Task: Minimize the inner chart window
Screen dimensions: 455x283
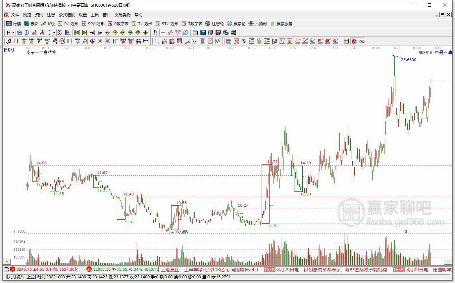Action: [437, 15]
